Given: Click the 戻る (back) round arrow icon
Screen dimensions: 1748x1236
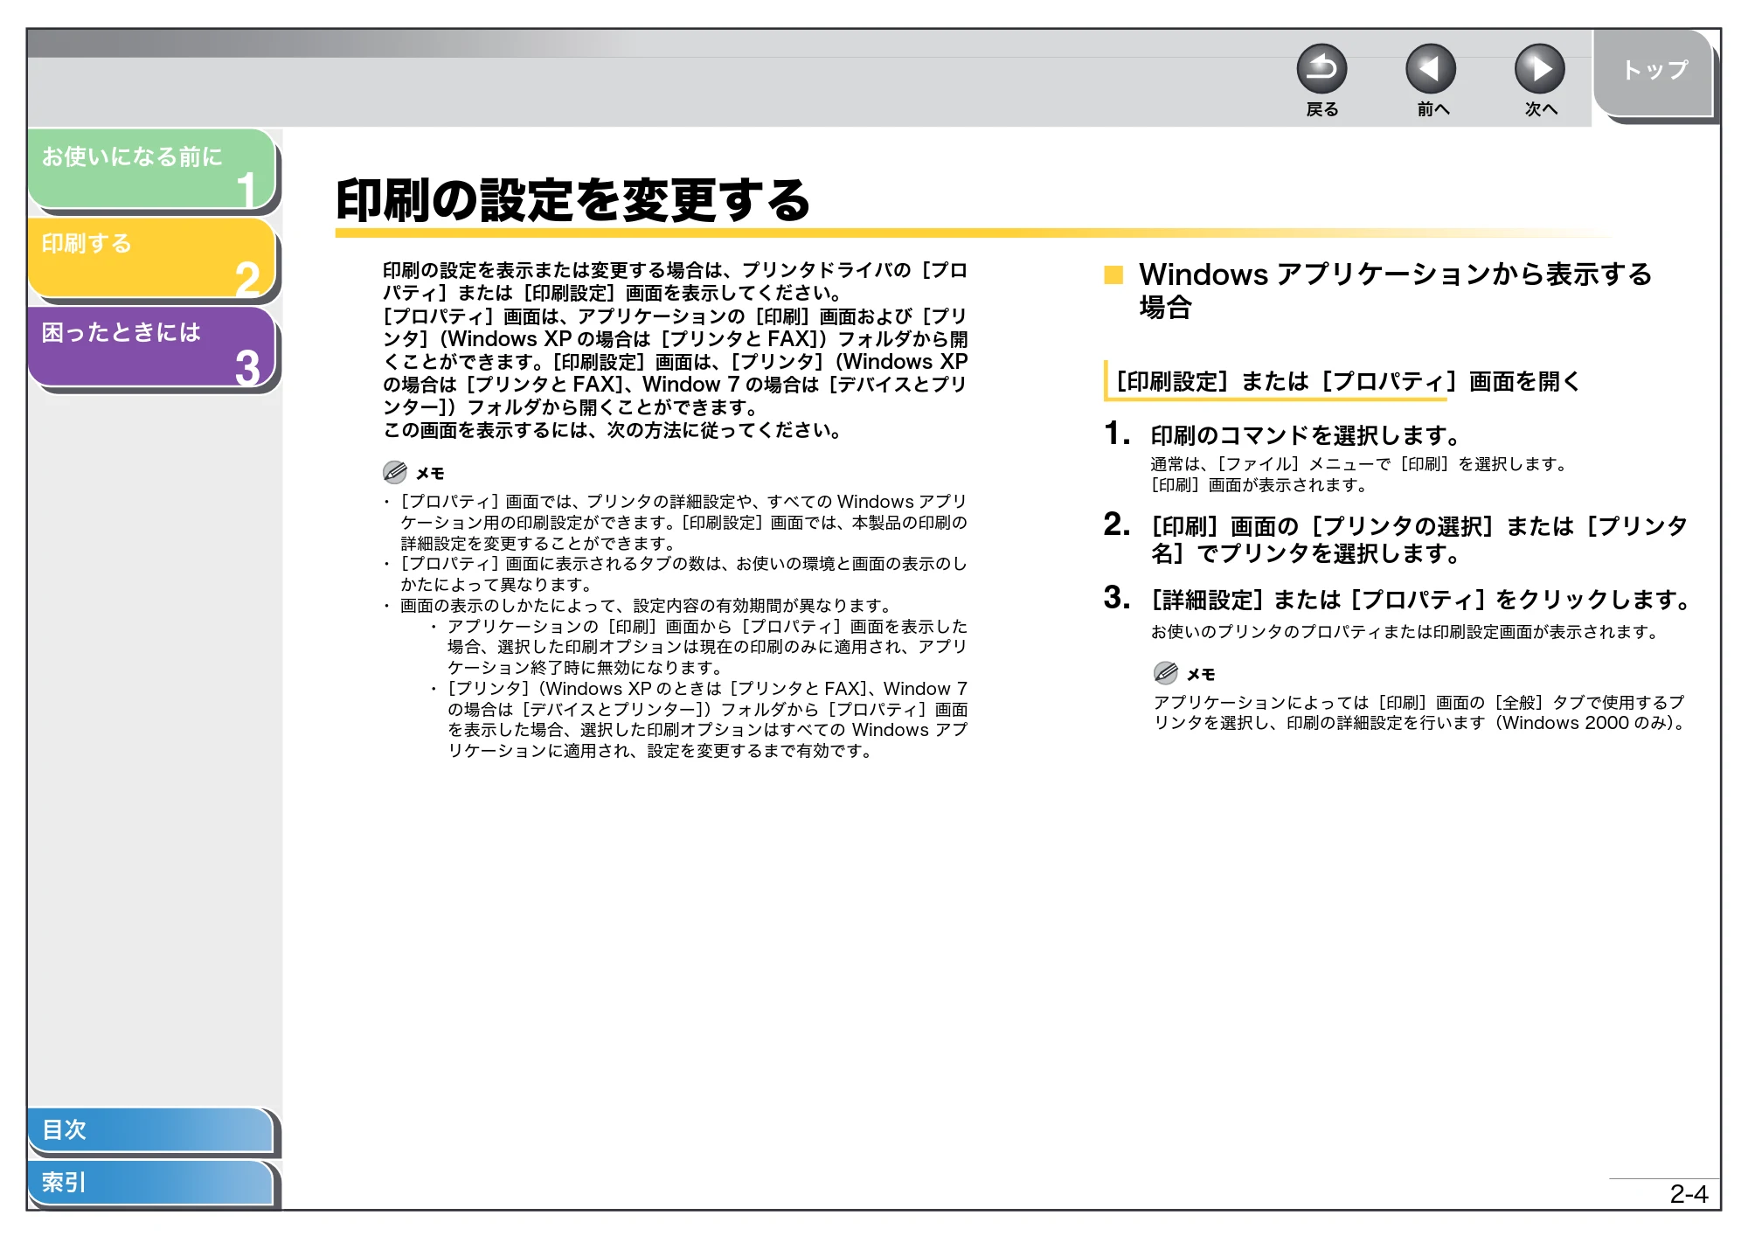Looking at the screenshot, I should tap(1321, 69).
